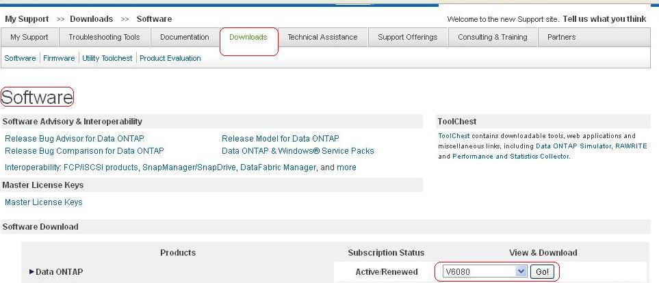Image resolution: width=659 pixels, height=283 pixels.
Task: Click the Data ONTAP product name
Action: [x=60, y=272]
